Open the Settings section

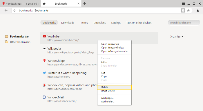(x=116, y=23)
